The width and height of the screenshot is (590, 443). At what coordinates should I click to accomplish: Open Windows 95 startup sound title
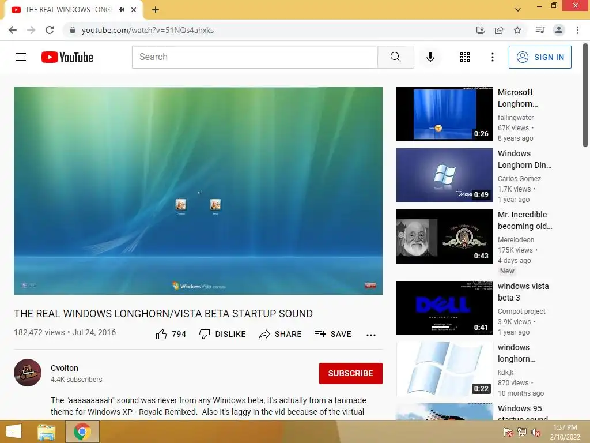coord(523,413)
